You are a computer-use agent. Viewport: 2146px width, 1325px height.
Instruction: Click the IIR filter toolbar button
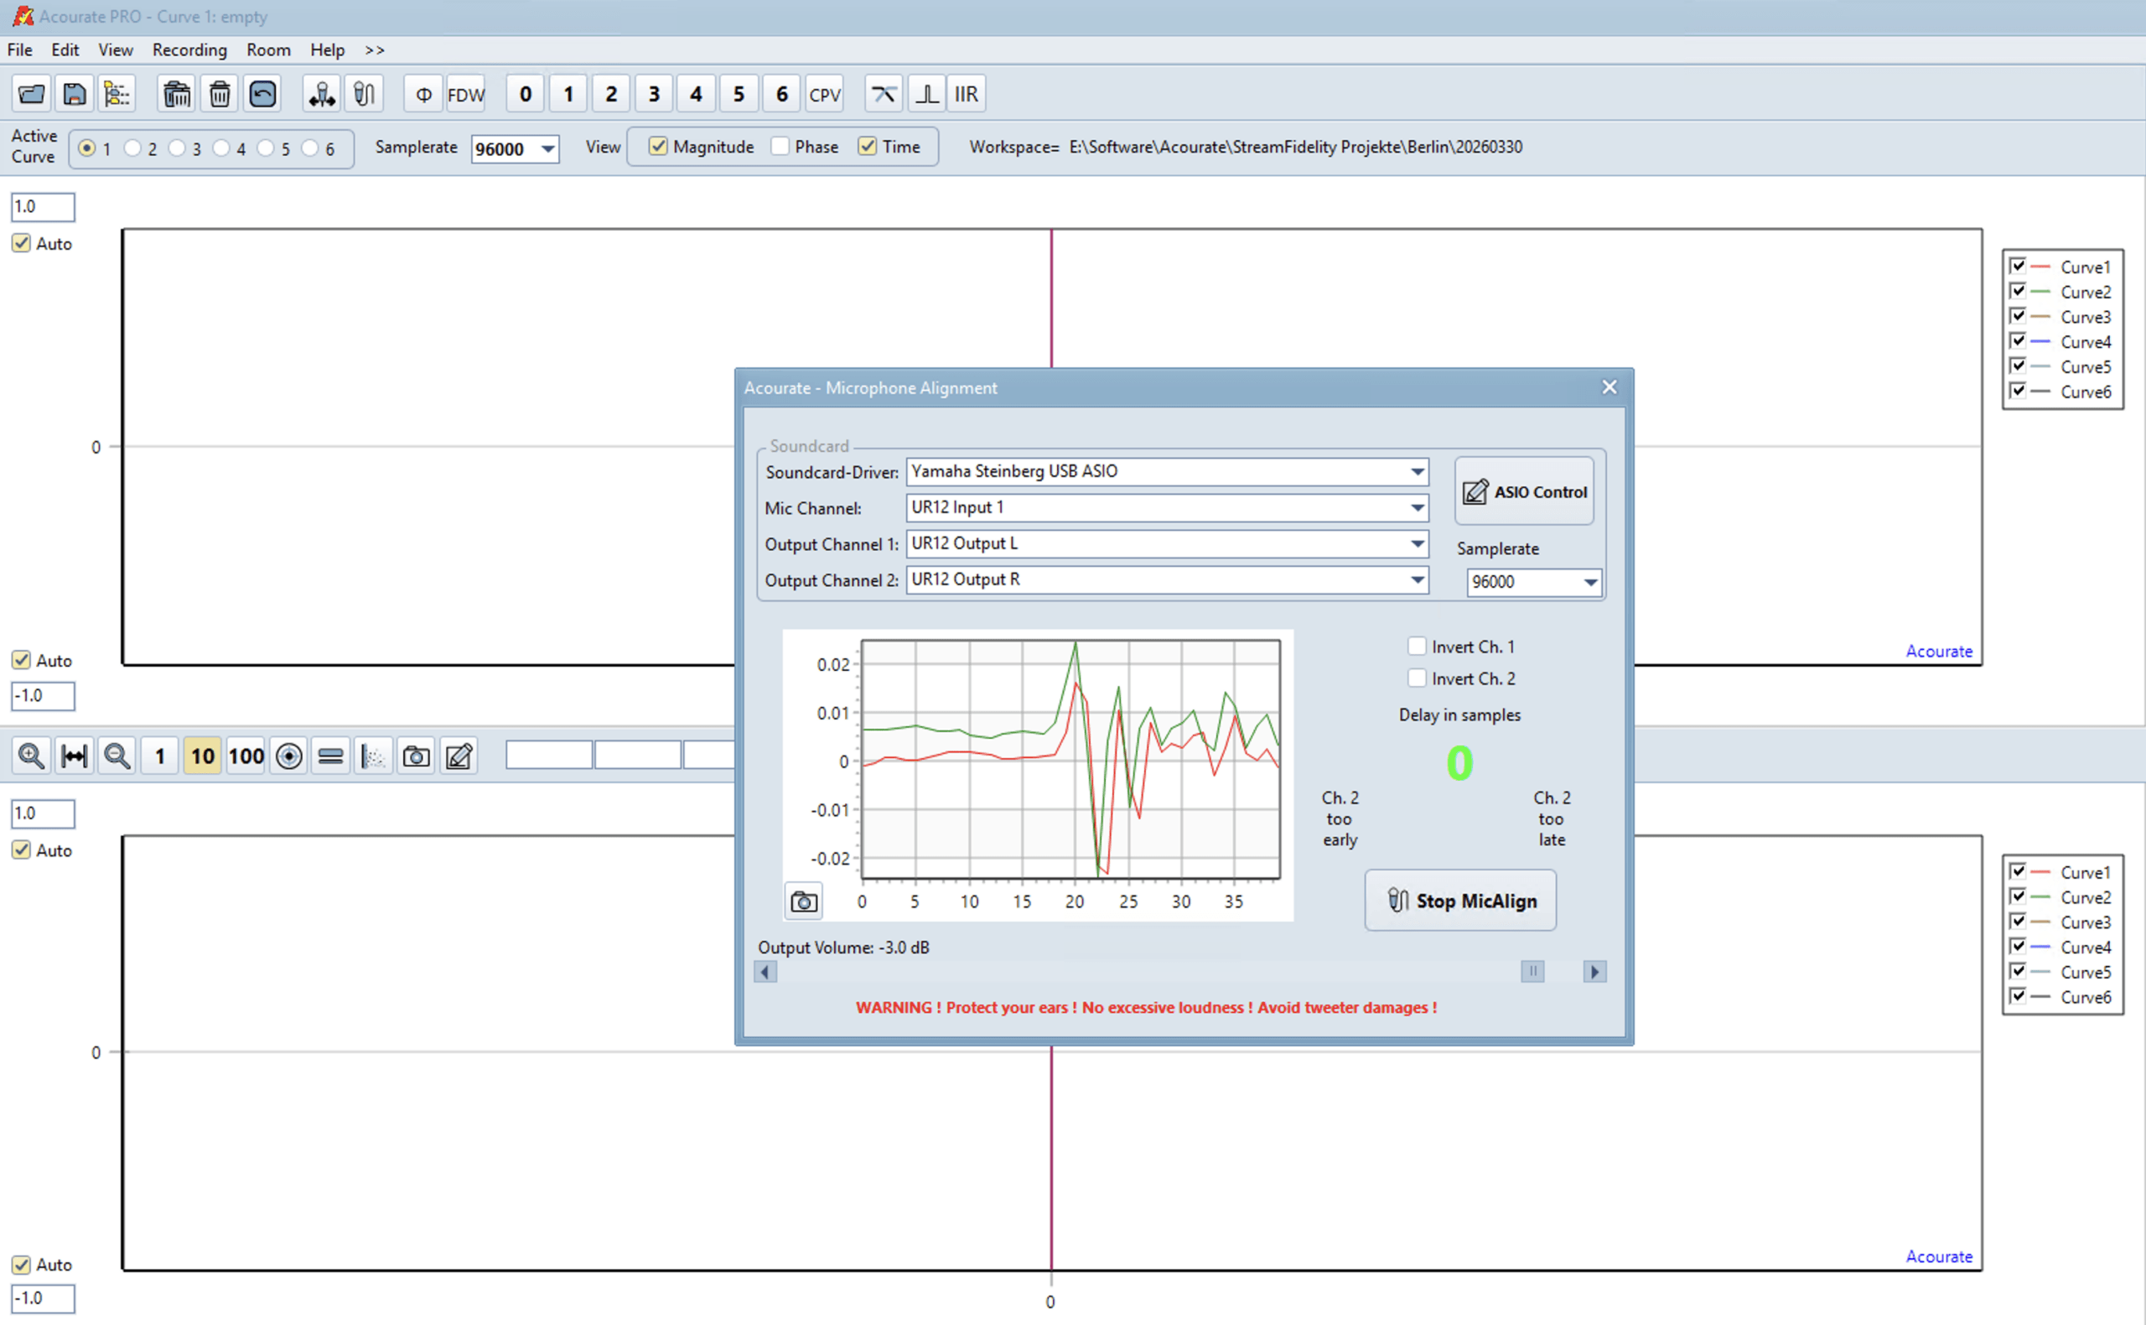click(965, 94)
